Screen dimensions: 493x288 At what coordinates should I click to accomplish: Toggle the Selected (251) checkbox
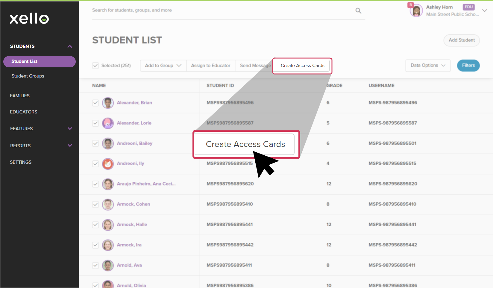click(x=95, y=66)
